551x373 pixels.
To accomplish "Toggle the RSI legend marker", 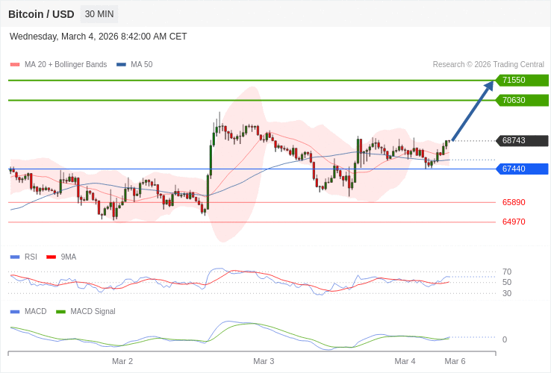I will (15, 257).
